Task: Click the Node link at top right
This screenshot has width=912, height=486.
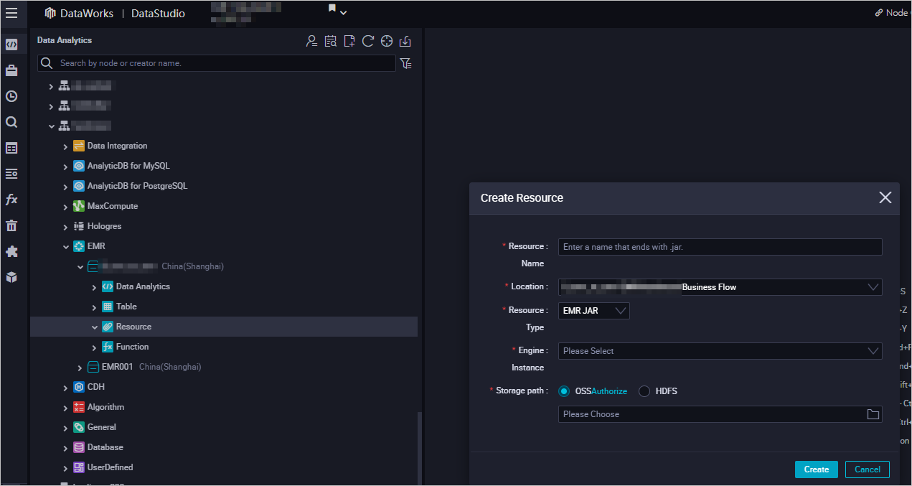Action: (x=893, y=12)
